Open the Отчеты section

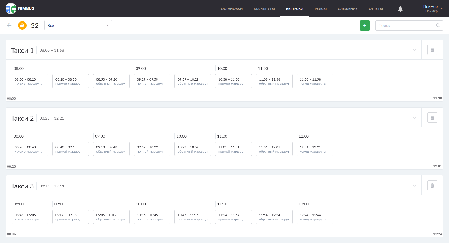click(375, 9)
